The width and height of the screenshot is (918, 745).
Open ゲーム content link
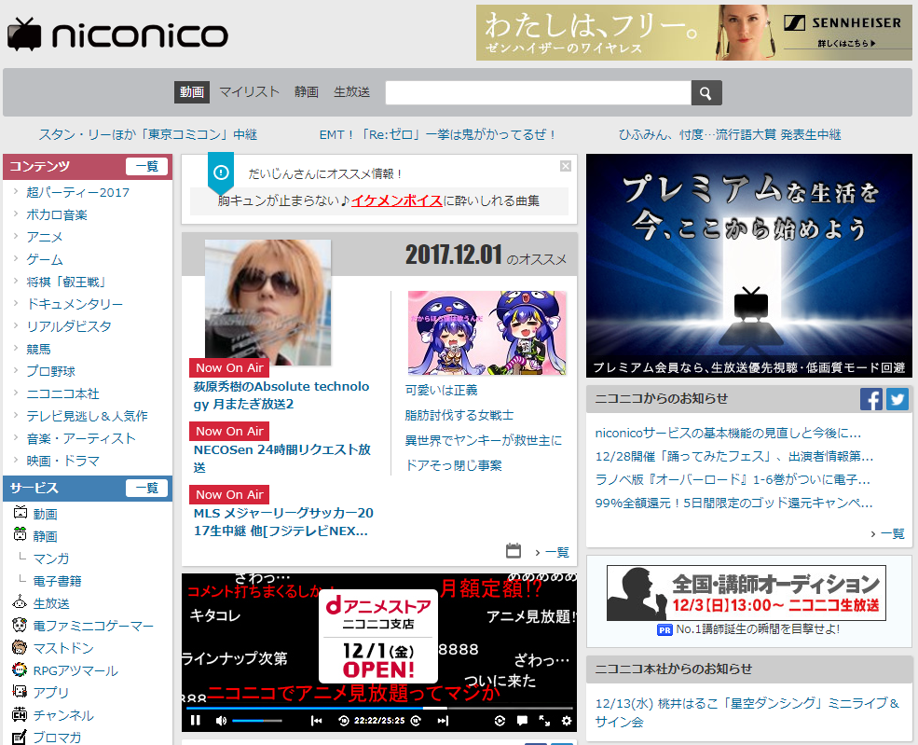[x=45, y=259]
